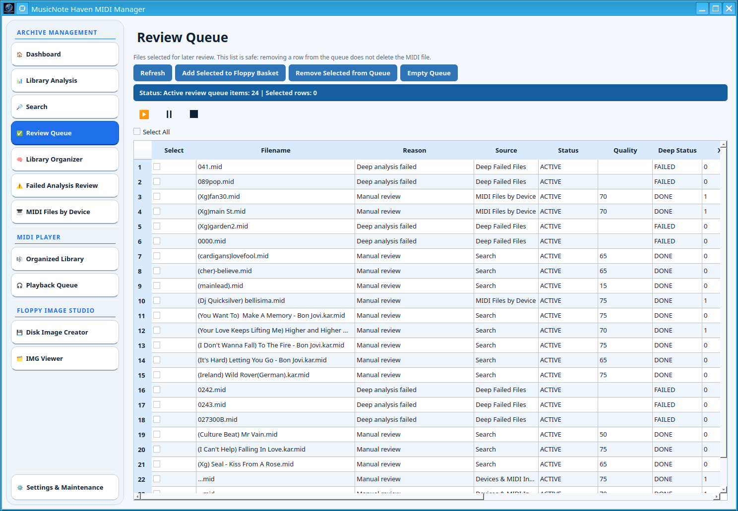
Task: Select the row checkbox for (Xg)garden2.mid
Action: click(157, 227)
